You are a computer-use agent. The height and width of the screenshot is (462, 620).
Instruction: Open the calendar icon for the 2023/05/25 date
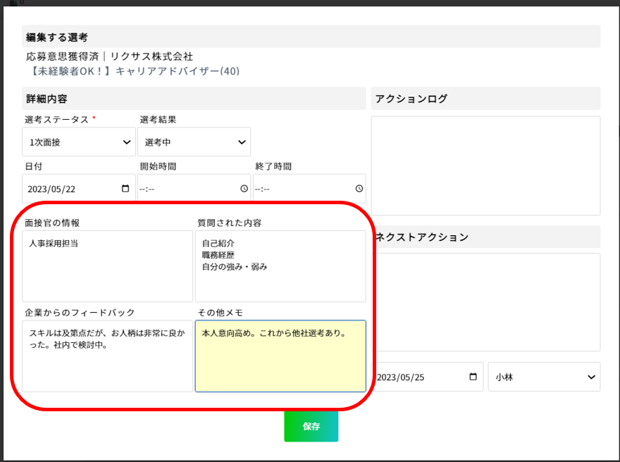[473, 377]
